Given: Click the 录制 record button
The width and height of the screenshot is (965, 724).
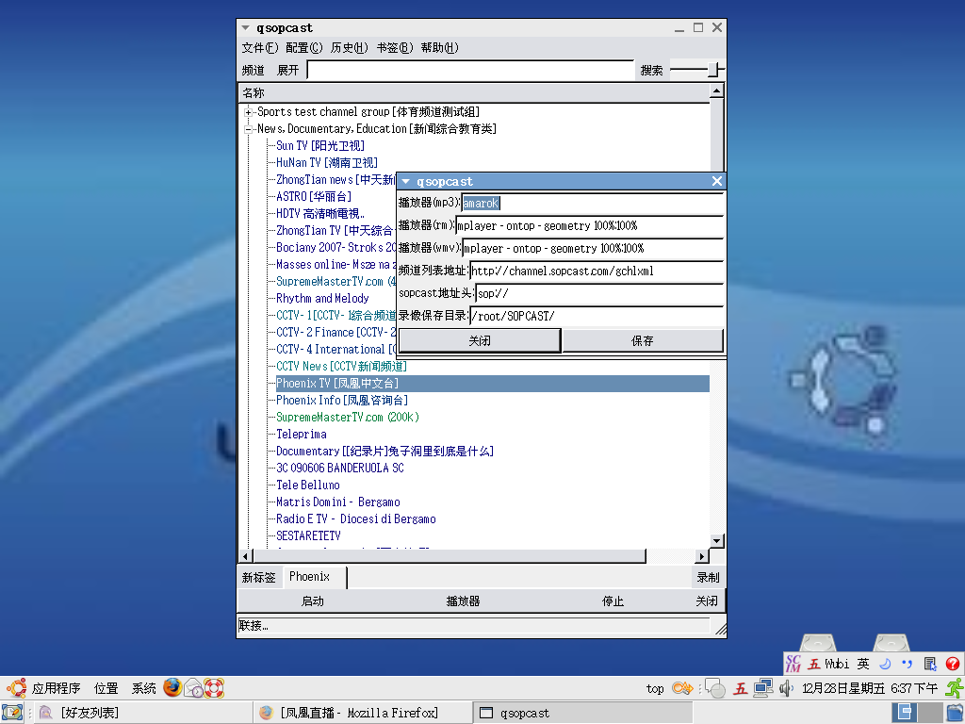Looking at the screenshot, I should coord(708,578).
